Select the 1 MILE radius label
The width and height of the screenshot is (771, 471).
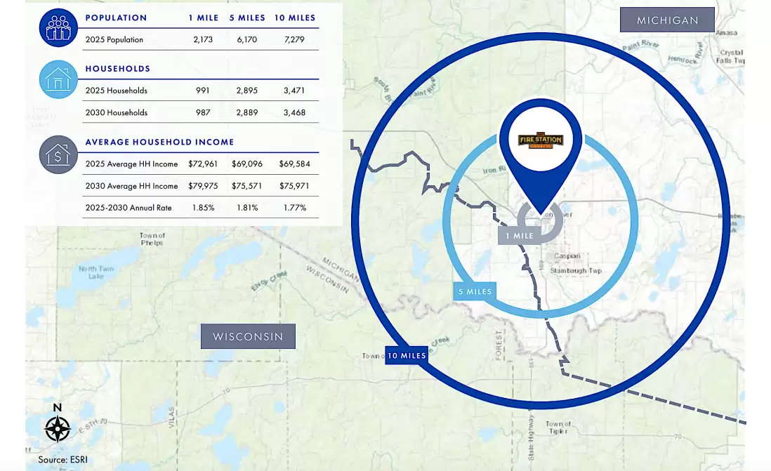520,236
